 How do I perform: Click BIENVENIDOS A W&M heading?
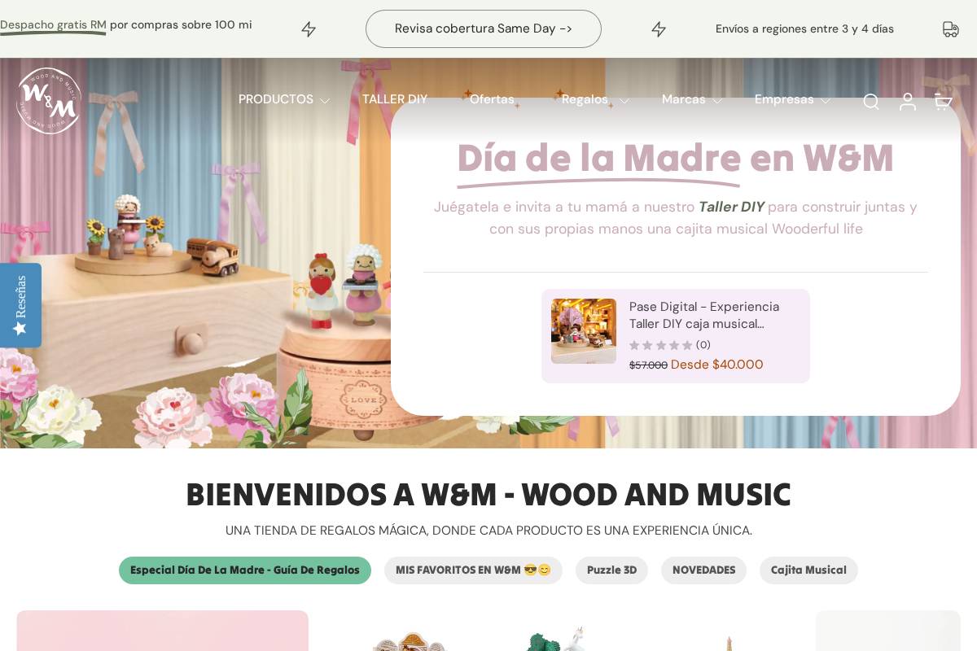488,495
